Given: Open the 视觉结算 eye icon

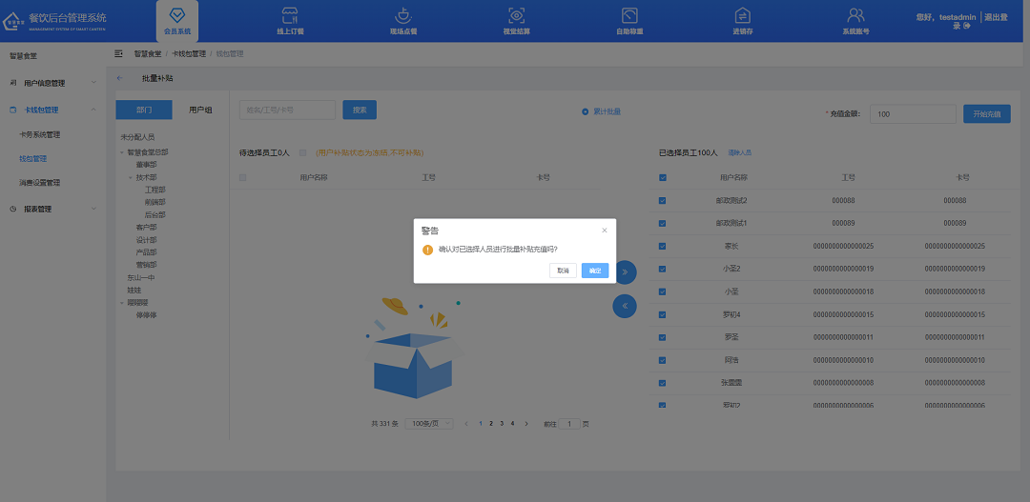Looking at the screenshot, I should coord(516,16).
